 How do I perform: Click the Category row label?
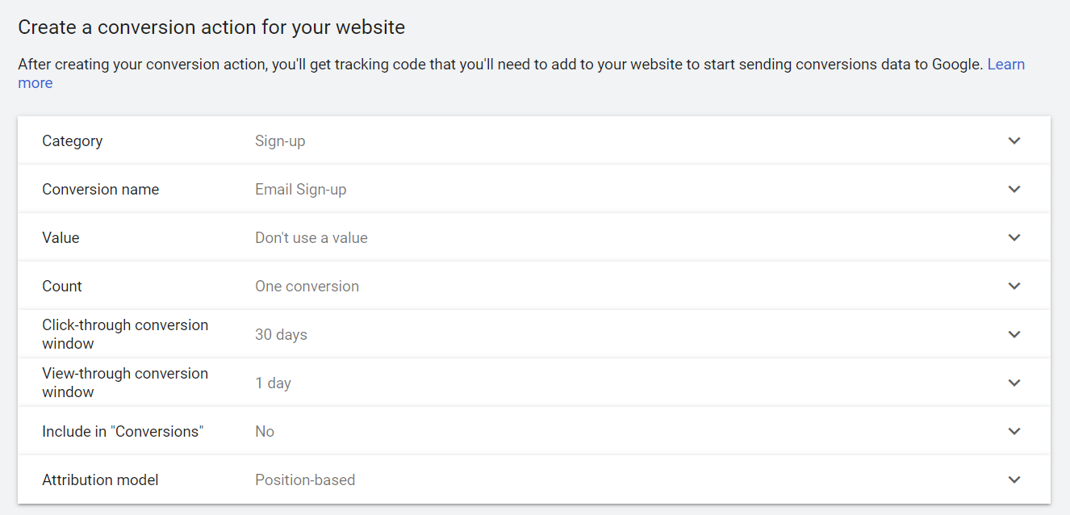point(72,140)
